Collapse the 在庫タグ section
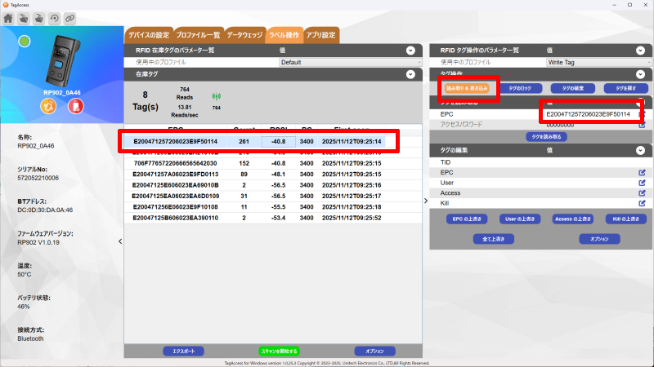 tap(412, 74)
